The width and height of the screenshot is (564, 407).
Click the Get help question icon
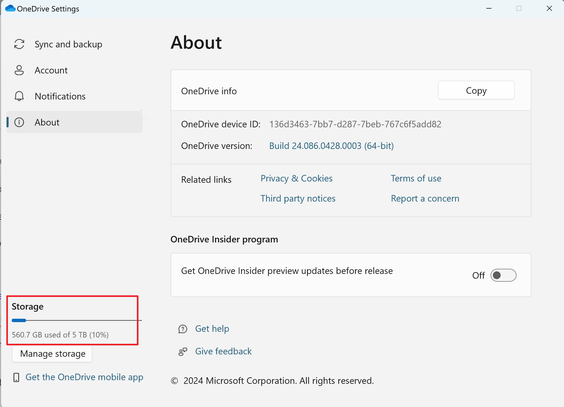click(183, 329)
